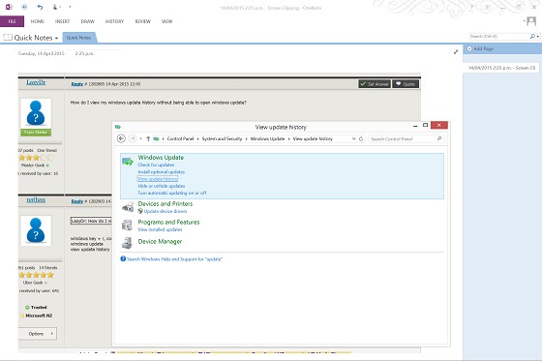Click the Set Answer button in forum post
Screen dimensions: 542x361
pos(375,84)
